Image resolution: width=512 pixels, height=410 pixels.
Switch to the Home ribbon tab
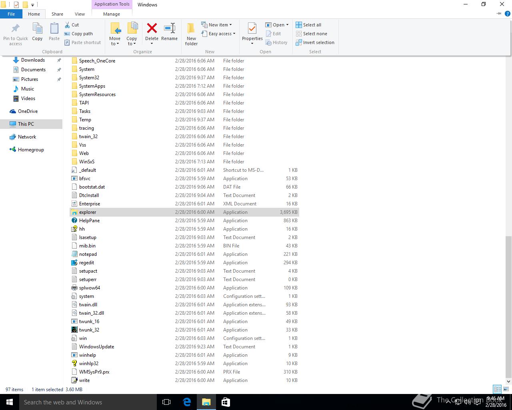coord(34,14)
